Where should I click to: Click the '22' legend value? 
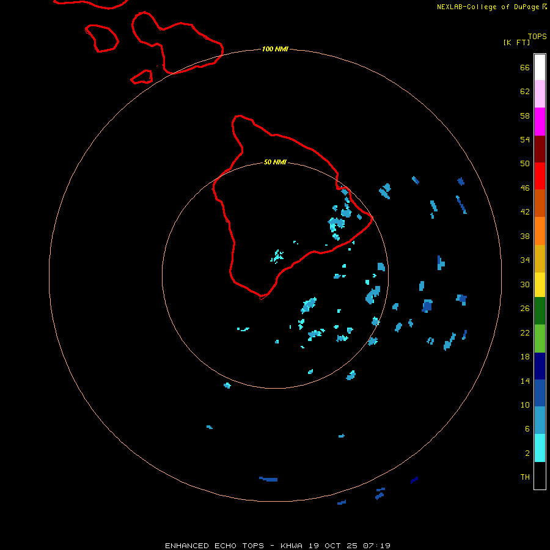click(x=525, y=332)
